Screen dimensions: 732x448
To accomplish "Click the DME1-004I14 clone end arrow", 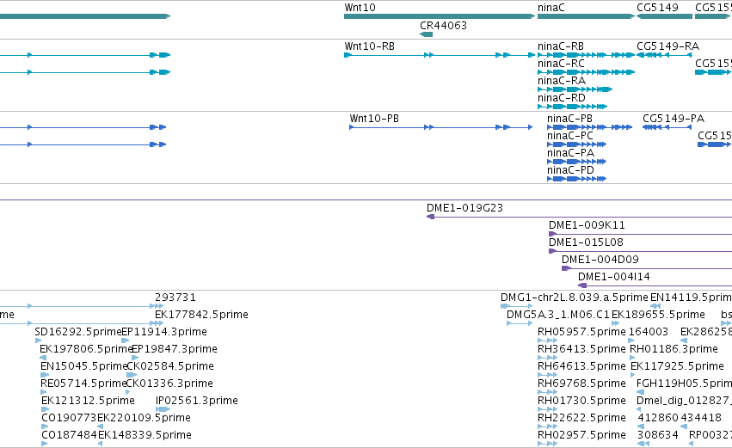I will coord(581,285).
